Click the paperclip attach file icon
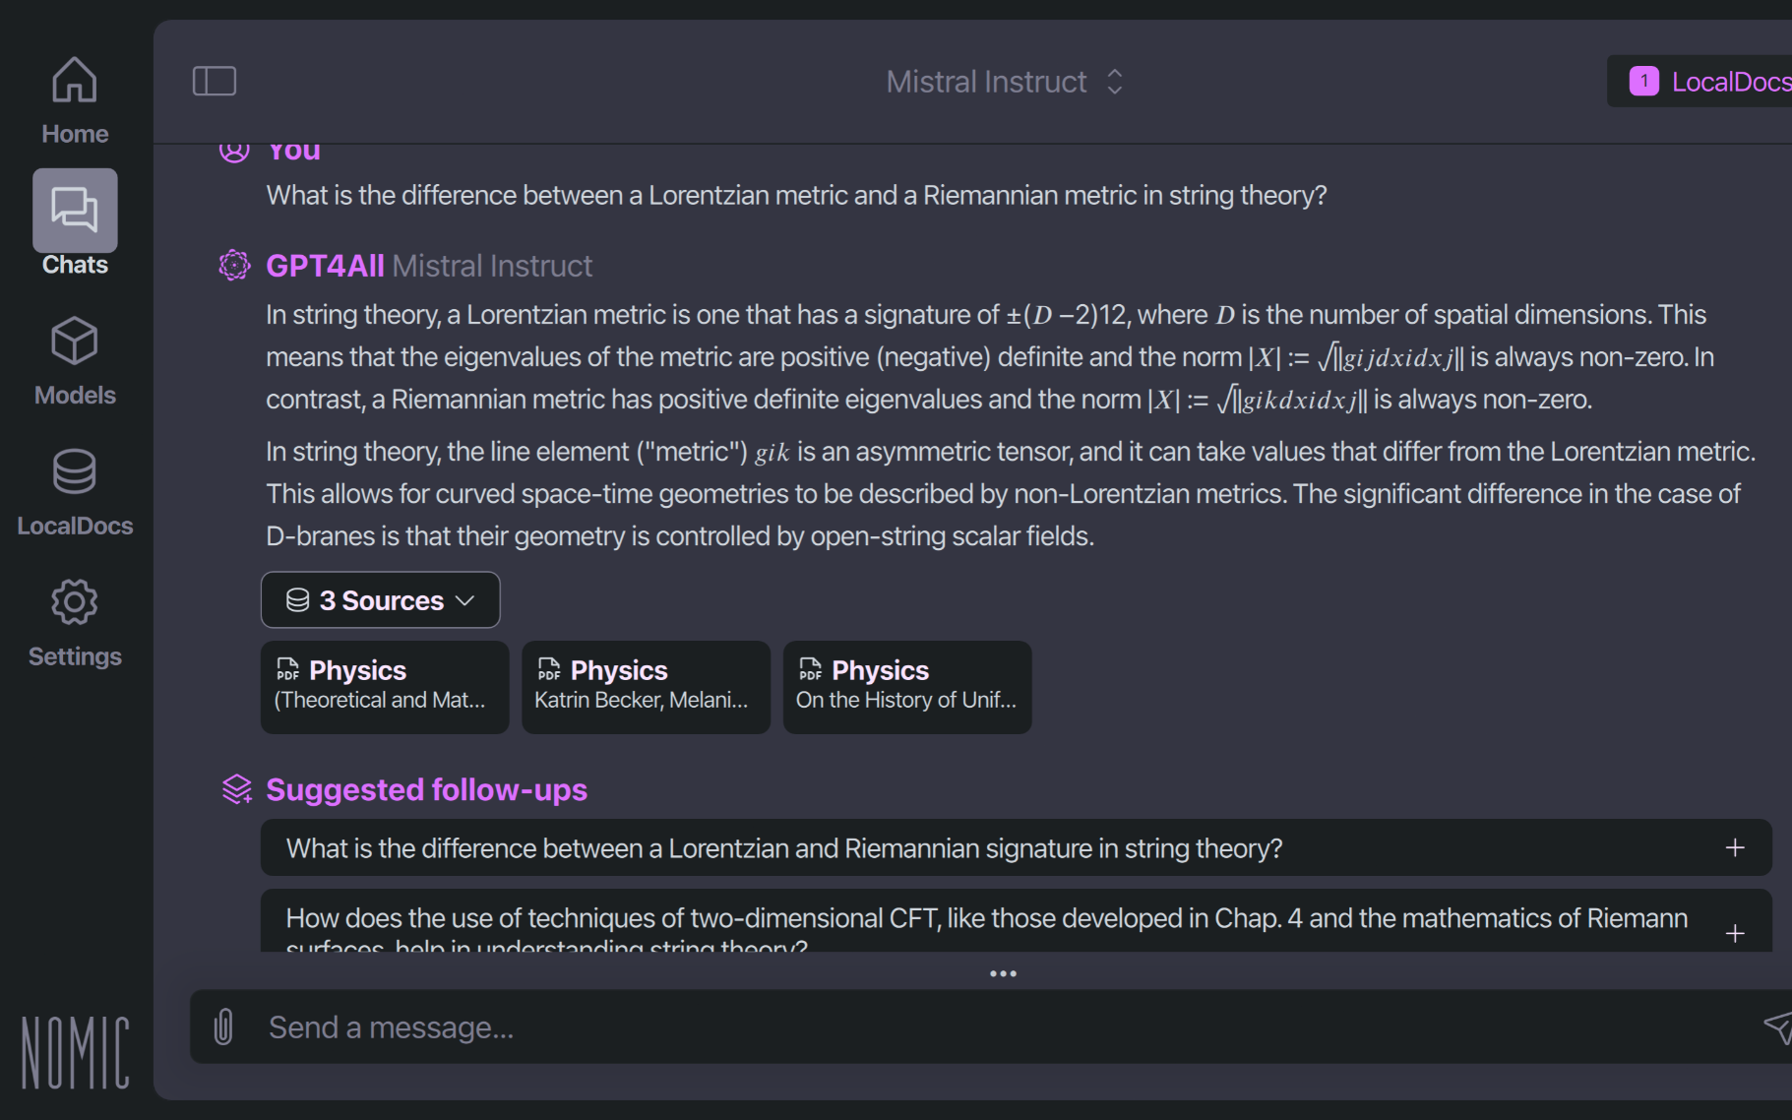The width and height of the screenshot is (1792, 1120). pos(224,1027)
